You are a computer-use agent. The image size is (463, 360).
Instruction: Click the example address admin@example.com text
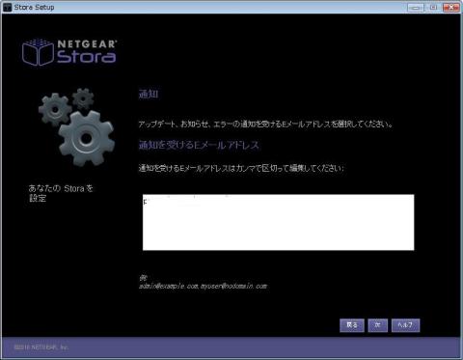169,286
